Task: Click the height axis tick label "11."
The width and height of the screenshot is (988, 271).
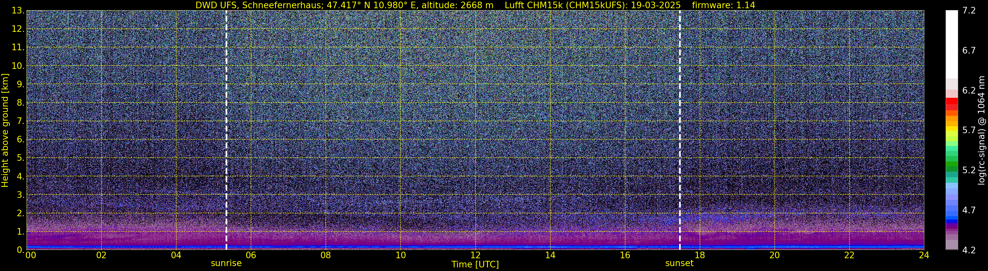Action: pyautogui.click(x=18, y=48)
